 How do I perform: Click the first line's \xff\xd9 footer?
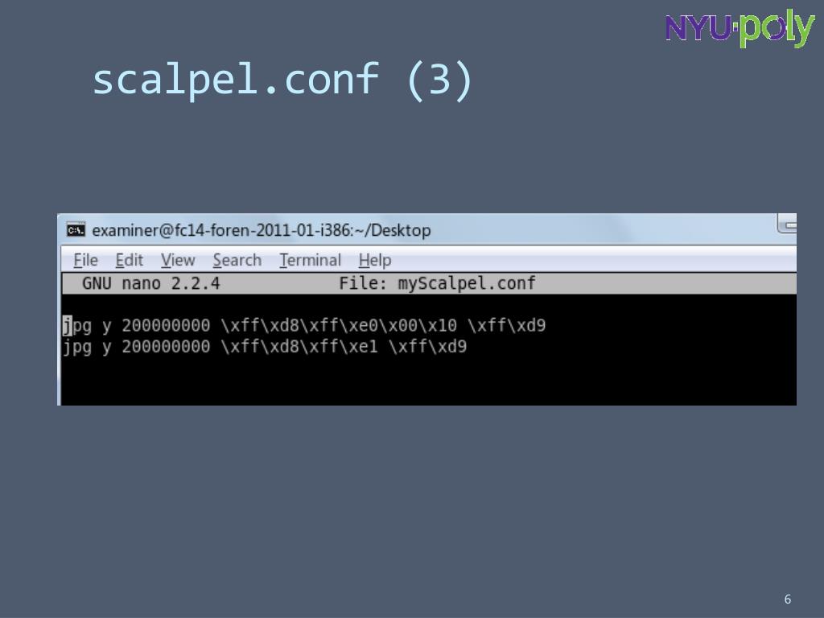[507, 325]
